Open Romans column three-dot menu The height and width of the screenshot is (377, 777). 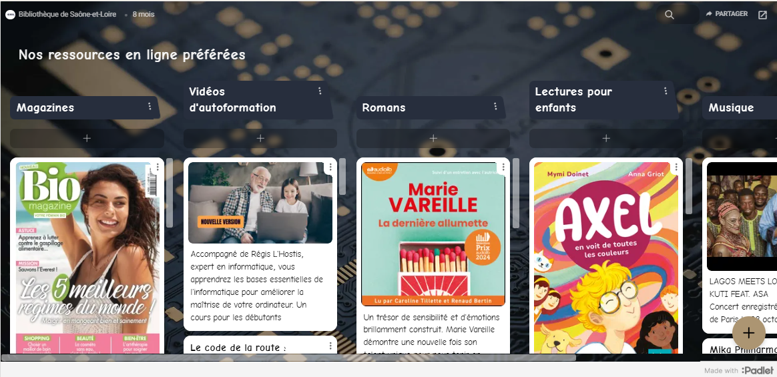coord(495,107)
